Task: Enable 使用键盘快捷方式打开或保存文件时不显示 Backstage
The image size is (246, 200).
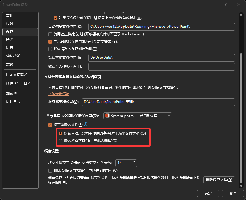Action: point(50,34)
